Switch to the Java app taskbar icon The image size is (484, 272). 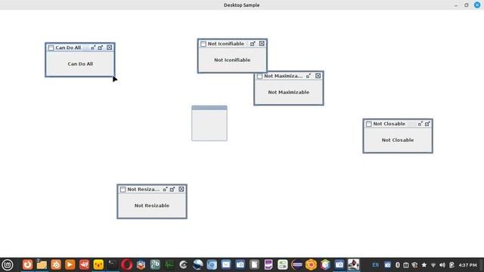pos(353,264)
